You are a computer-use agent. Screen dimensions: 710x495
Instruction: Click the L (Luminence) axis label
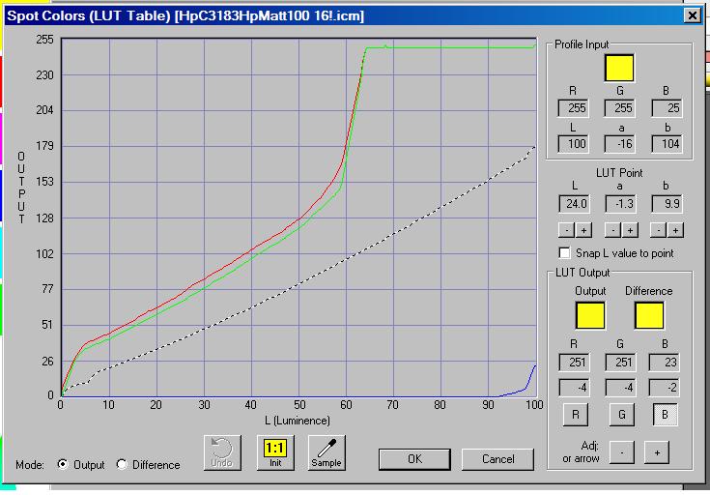pyautogui.click(x=298, y=421)
